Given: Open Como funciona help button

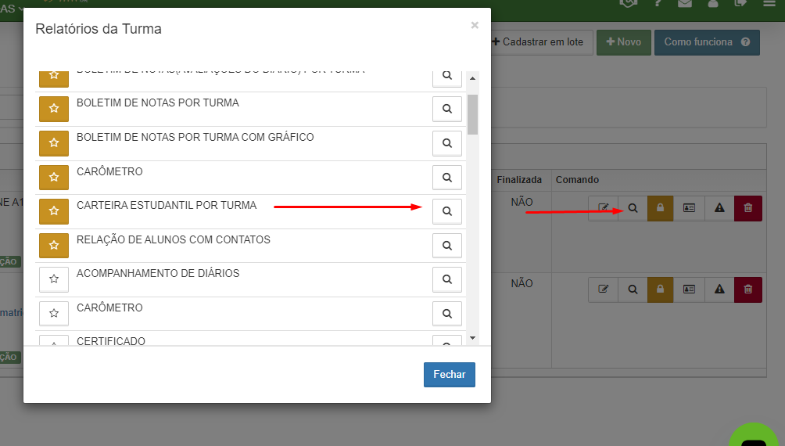Looking at the screenshot, I should [707, 42].
